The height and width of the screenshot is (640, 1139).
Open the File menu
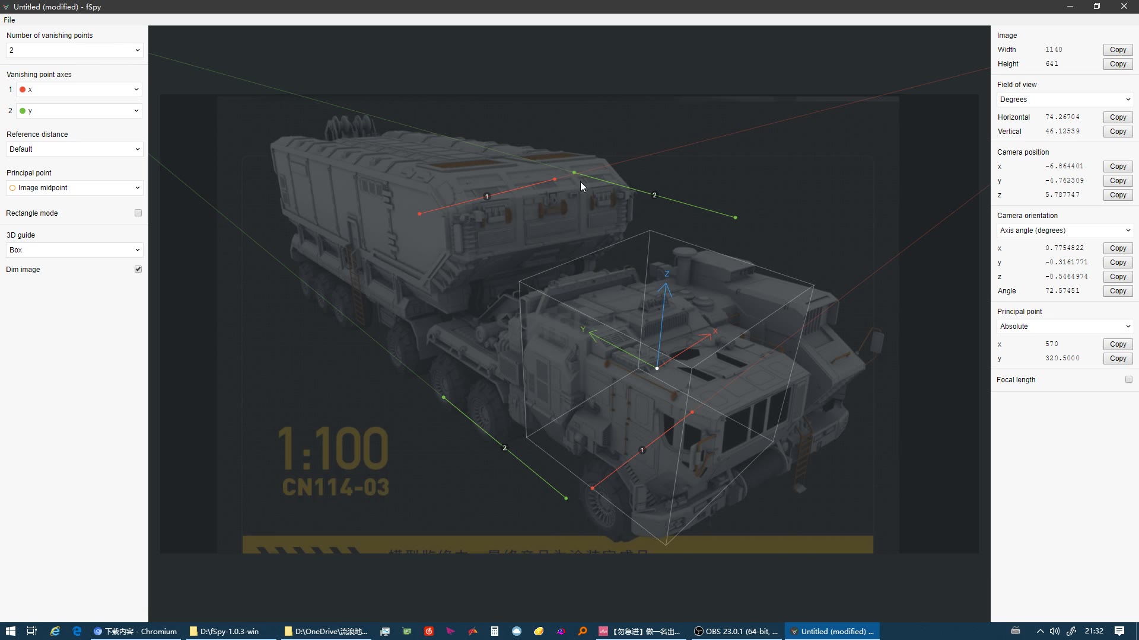pos(9,20)
